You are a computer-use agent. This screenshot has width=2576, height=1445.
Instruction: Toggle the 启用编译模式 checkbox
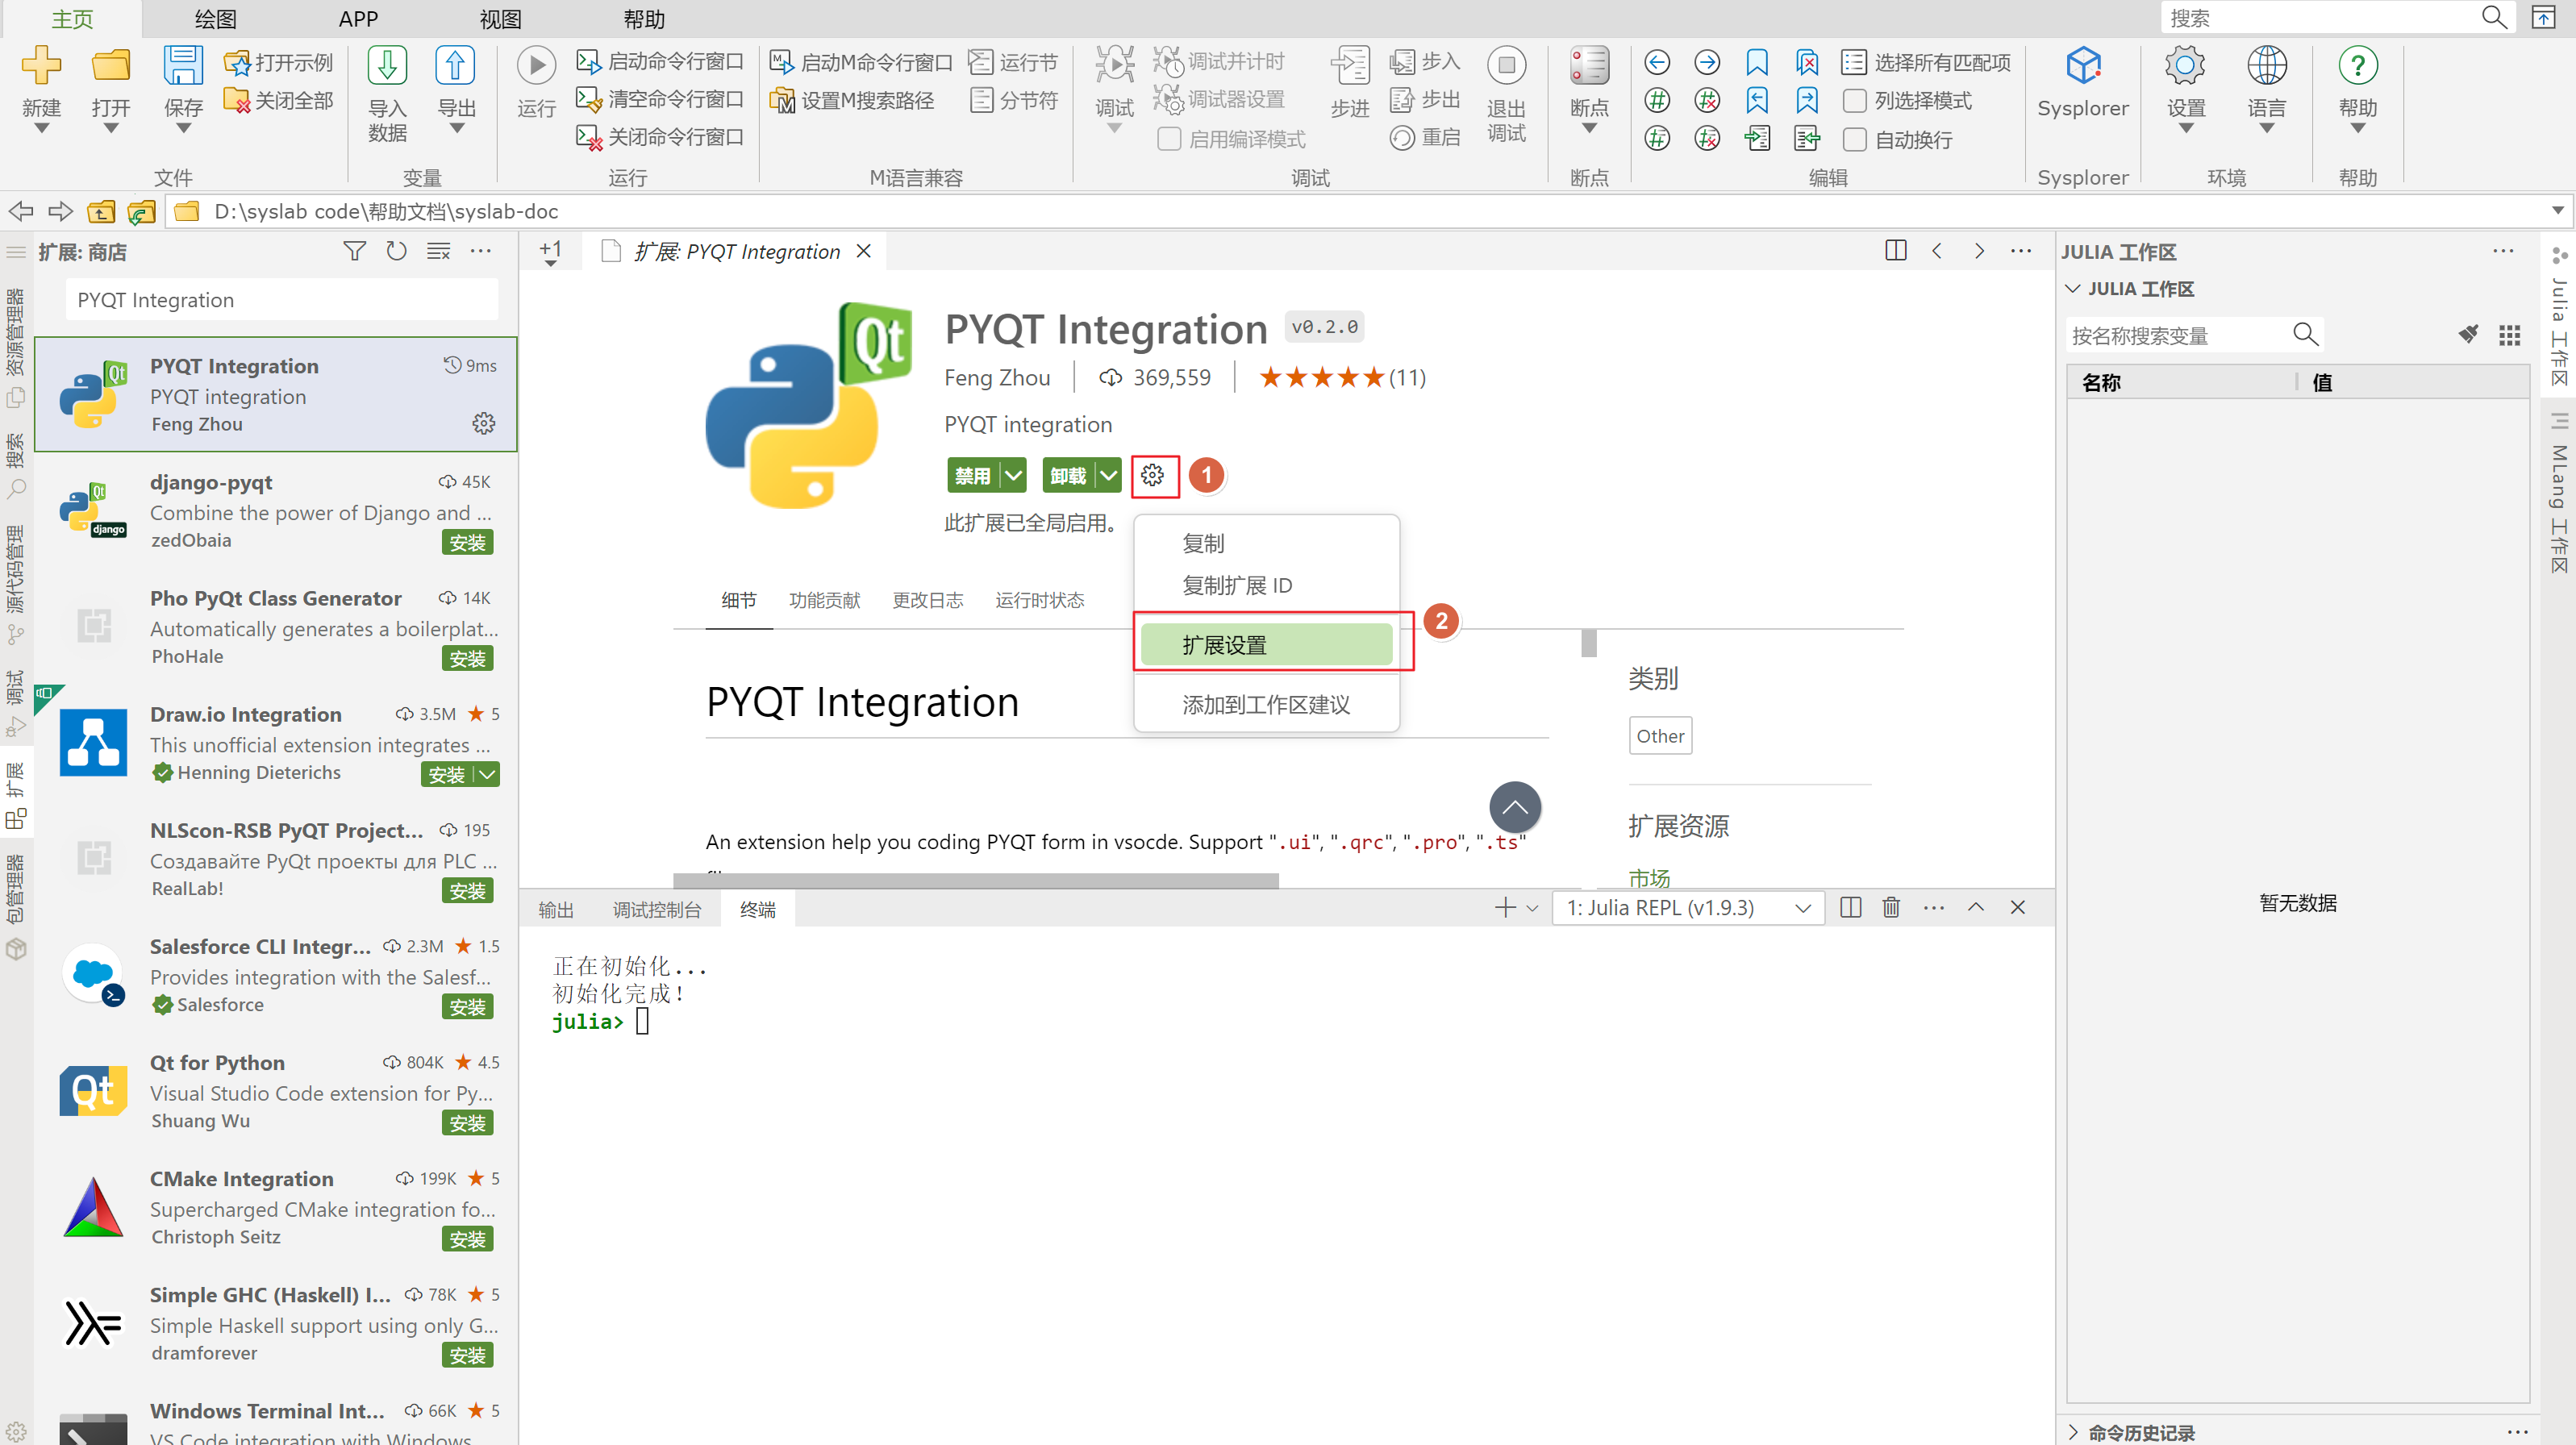pyautogui.click(x=1169, y=139)
